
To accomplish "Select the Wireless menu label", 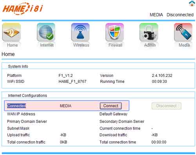I will point(81,45).
